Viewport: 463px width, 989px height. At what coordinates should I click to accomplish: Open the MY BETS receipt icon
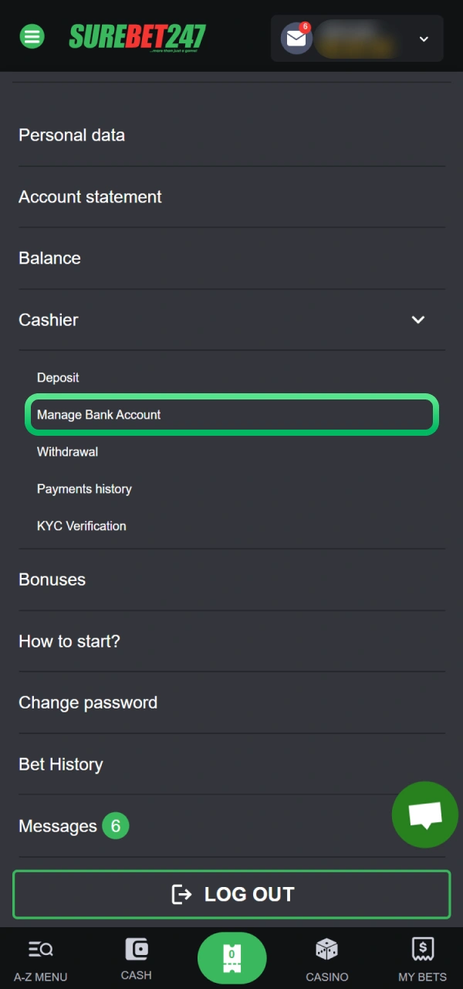[422, 958]
